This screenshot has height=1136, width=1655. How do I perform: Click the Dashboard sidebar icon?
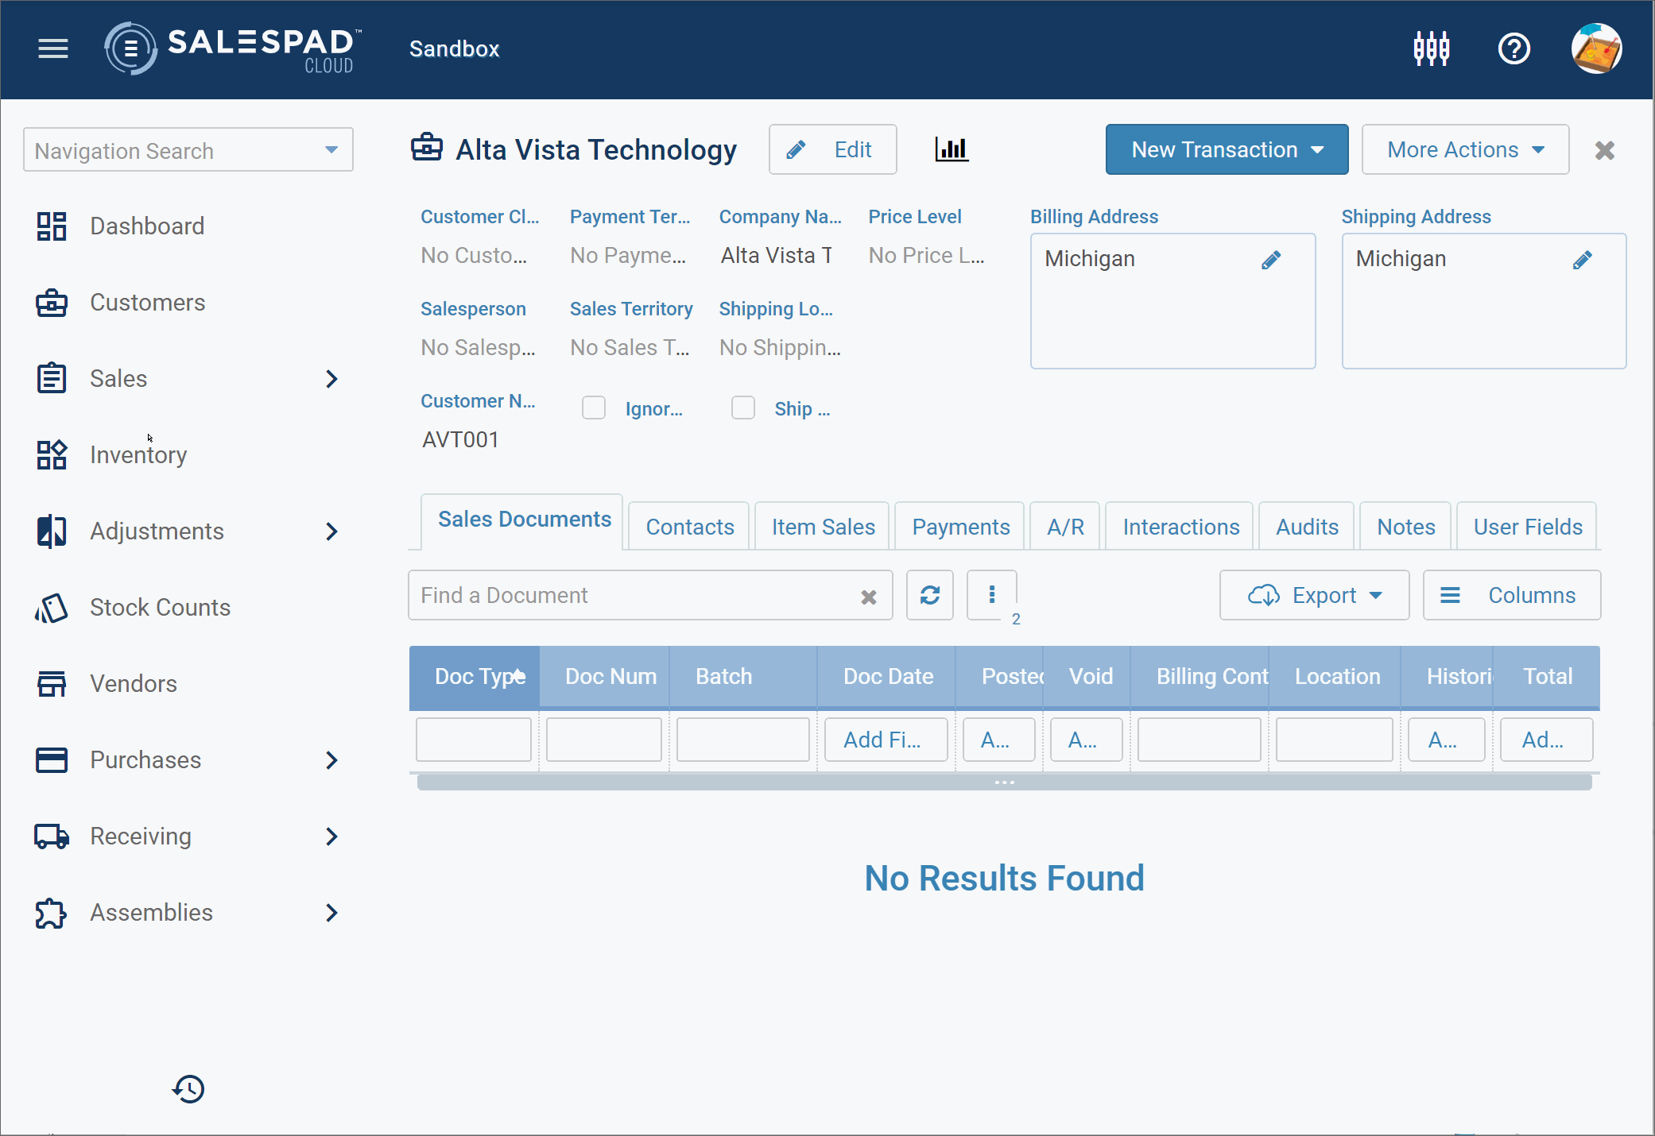tap(52, 226)
